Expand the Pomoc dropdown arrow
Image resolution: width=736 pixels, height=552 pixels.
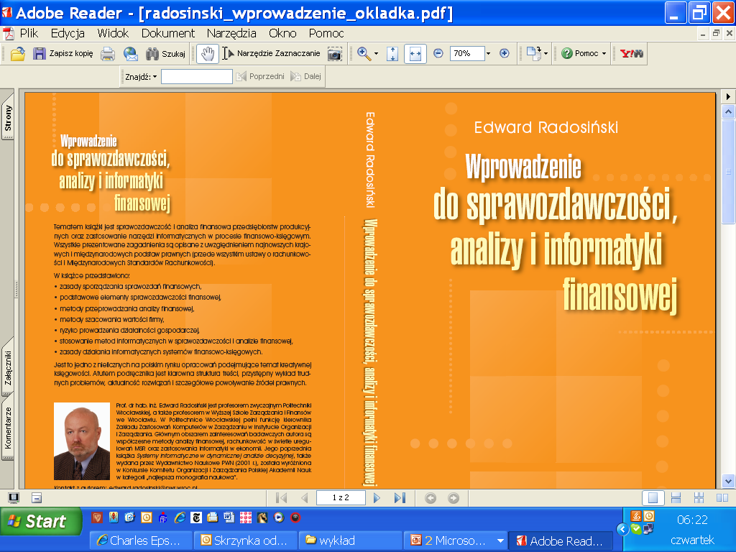point(604,53)
